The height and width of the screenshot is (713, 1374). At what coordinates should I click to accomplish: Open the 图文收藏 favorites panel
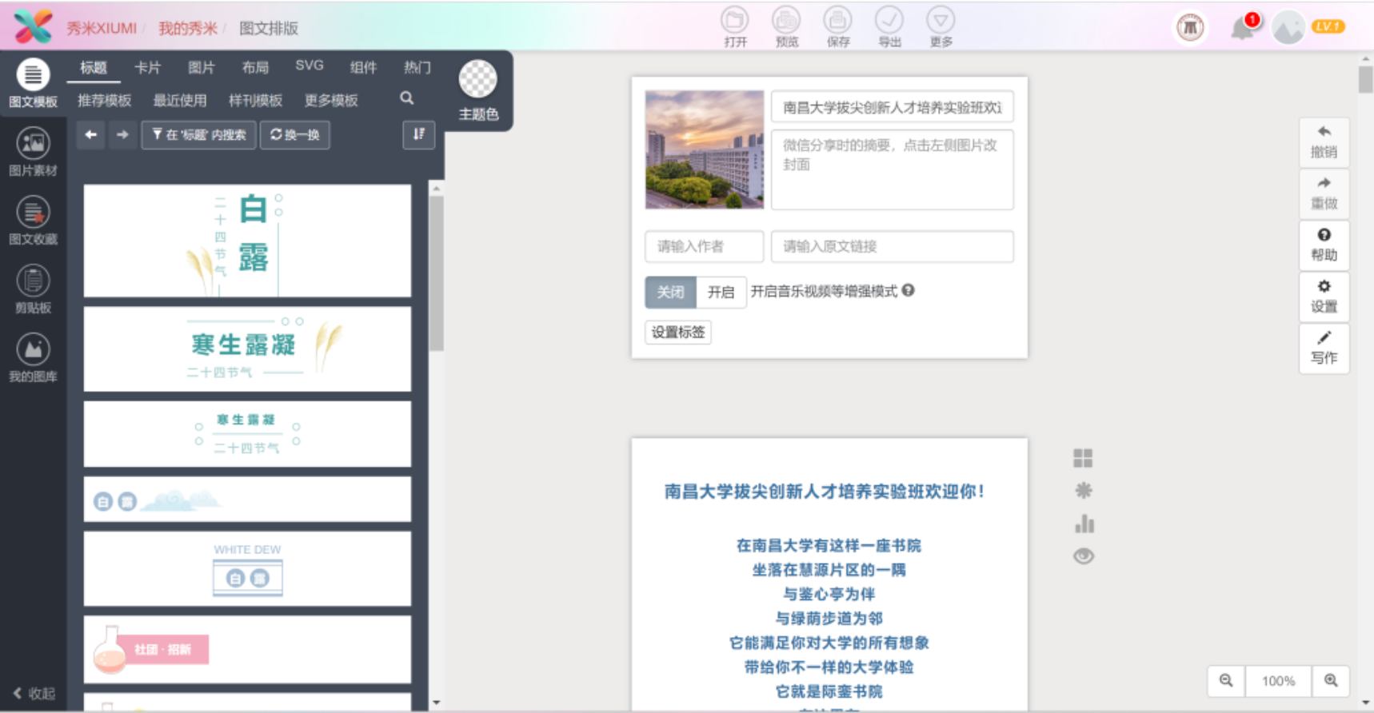(x=33, y=221)
